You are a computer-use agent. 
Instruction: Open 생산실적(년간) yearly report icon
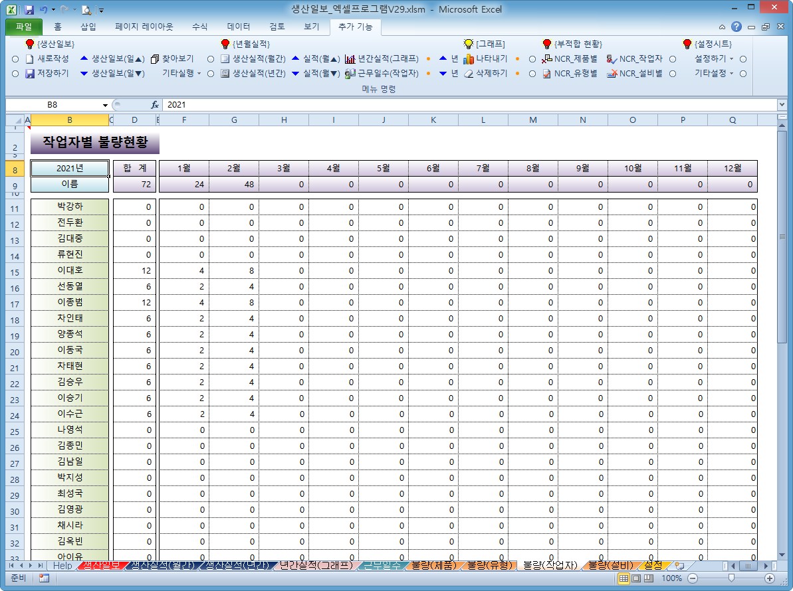point(225,74)
